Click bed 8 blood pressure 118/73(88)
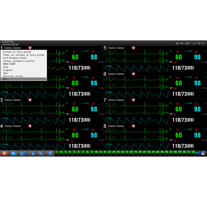This screenshot has height=207, width=207. point(183,146)
